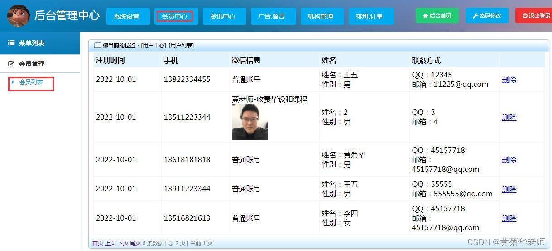Click the user photo thumbnail
Screen dimensions: 552x251
pos(250,122)
